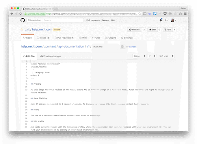
Task: Open the Watch dropdown
Action: point(134,30)
